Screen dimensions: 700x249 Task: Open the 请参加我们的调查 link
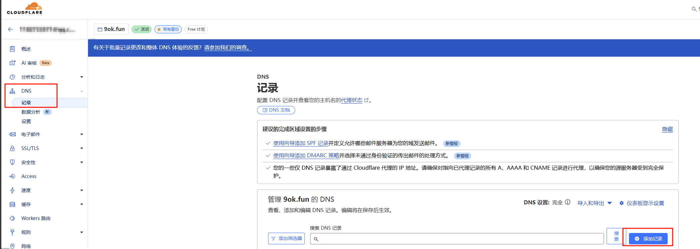pos(228,48)
